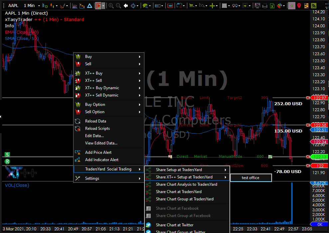Toggle the green R marker on chart
This screenshot has height=233, width=329.
click(x=7, y=161)
